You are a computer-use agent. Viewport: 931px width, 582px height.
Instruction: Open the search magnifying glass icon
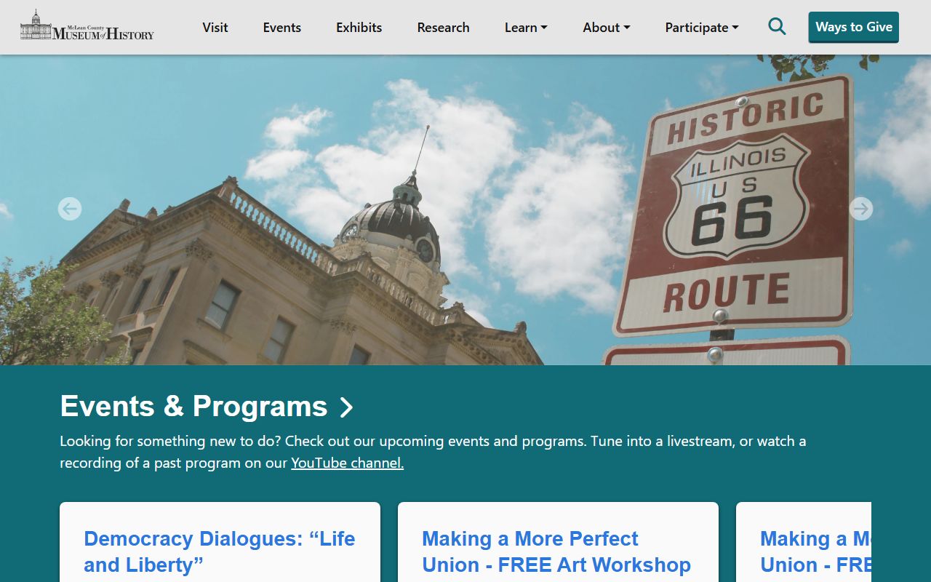777,27
